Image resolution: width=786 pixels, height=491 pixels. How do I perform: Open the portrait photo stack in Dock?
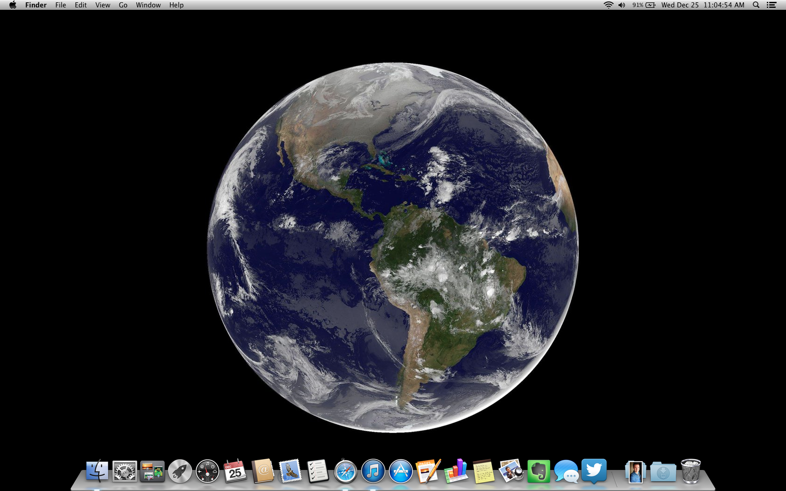pos(635,471)
